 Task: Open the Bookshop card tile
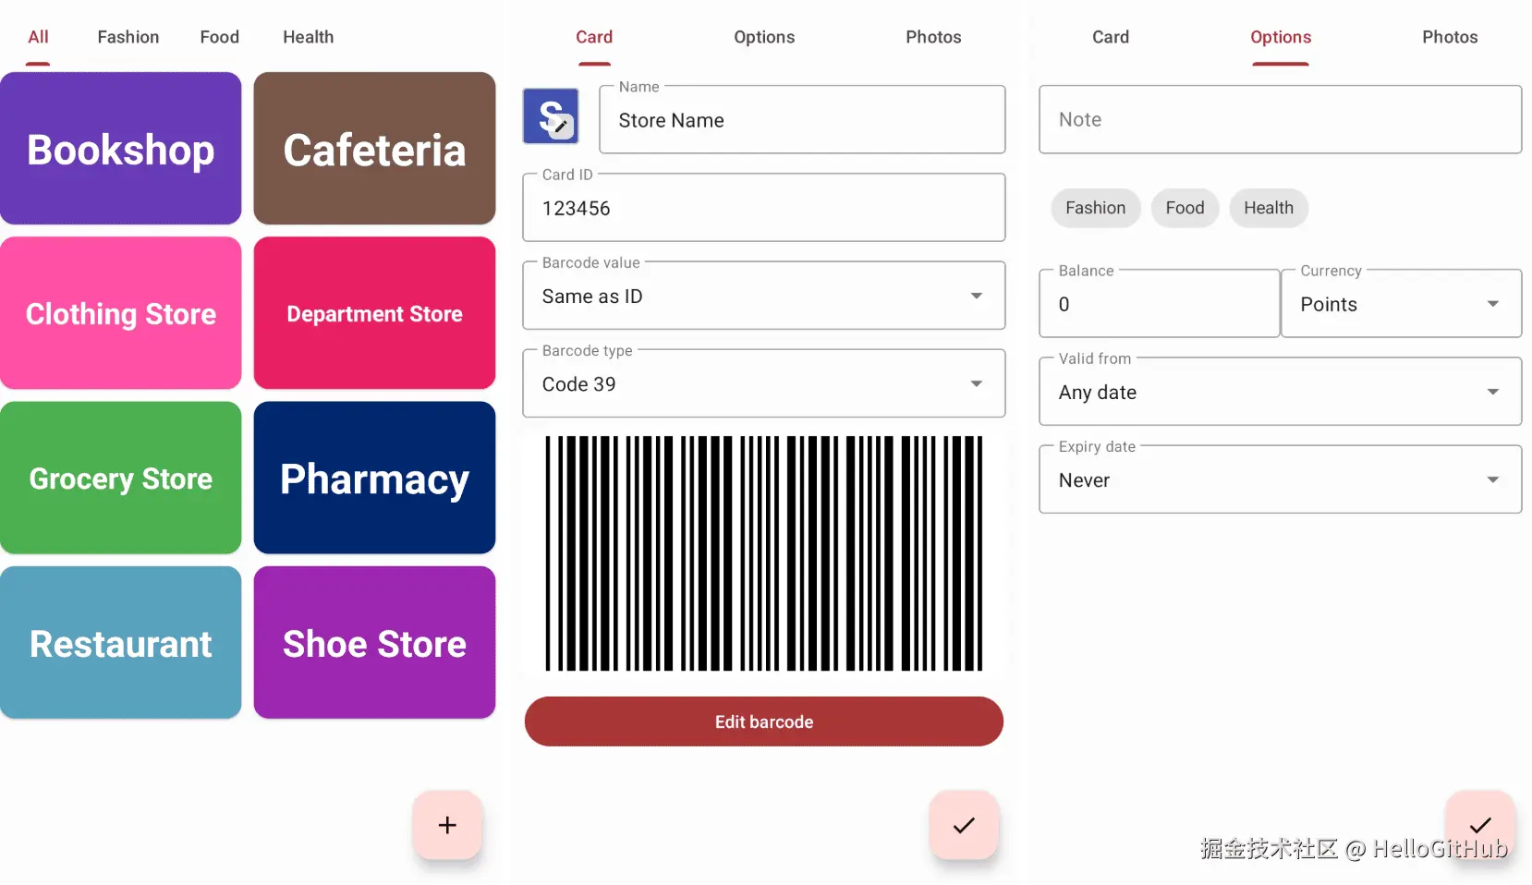pos(121,149)
